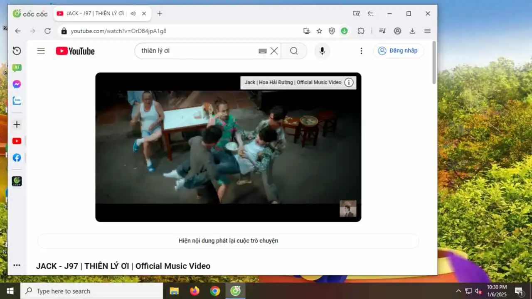532x299 pixels.
Task: Show hidden system tray icons
Action: [x=458, y=291]
